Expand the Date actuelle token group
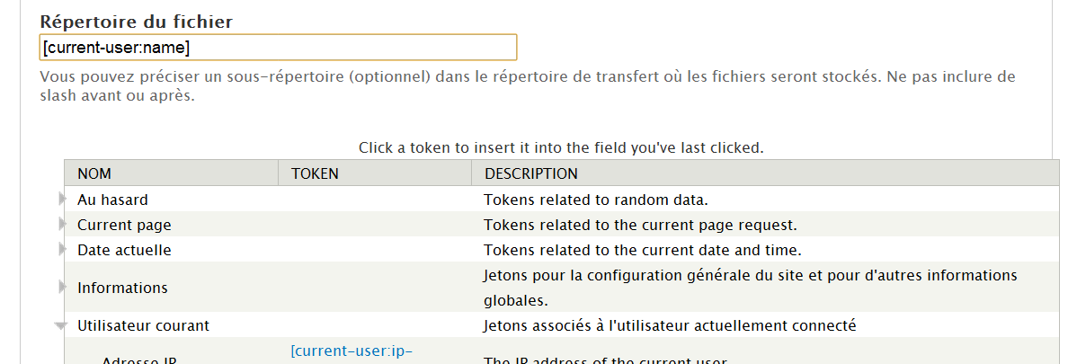Viewport: 1068px width, 364px height. (63, 249)
